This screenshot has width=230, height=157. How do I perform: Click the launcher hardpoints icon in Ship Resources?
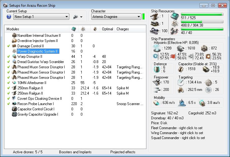pos(155,23)
